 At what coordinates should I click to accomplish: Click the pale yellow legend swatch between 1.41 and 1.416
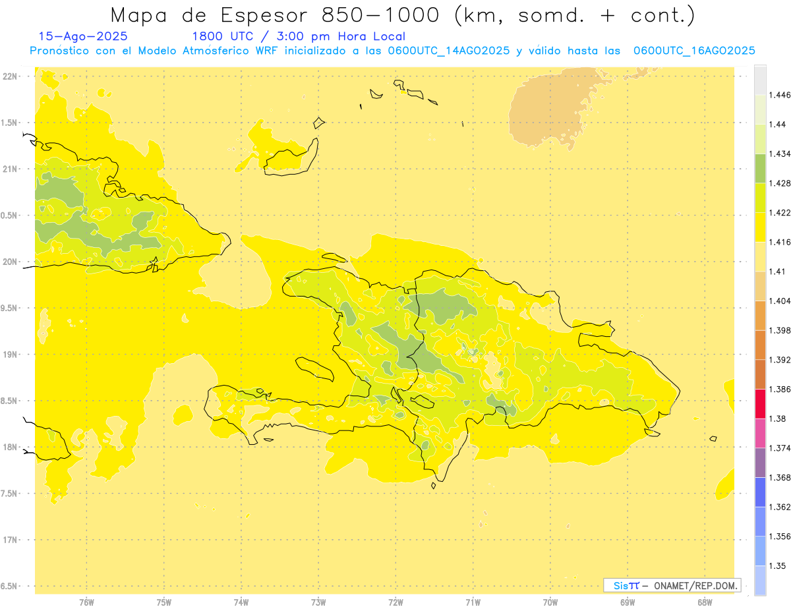pyautogui.click(x=760, y=256)
